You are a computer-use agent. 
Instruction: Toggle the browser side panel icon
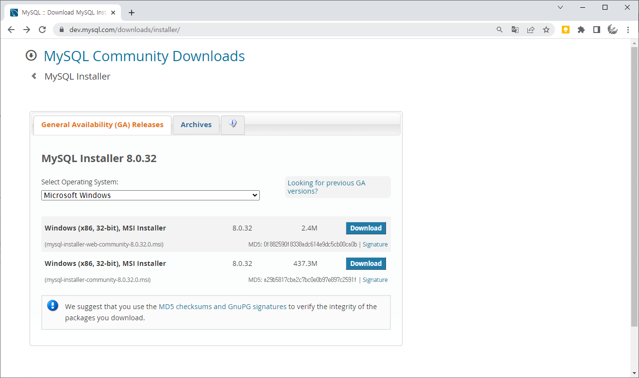click(597, 30)
